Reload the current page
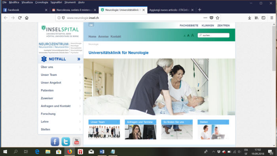Viewport: 277px width, 156px height. click(x=20, y=18)
